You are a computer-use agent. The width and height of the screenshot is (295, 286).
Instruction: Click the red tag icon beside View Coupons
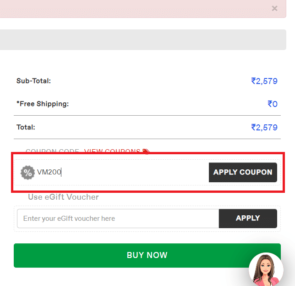(146, 151)
